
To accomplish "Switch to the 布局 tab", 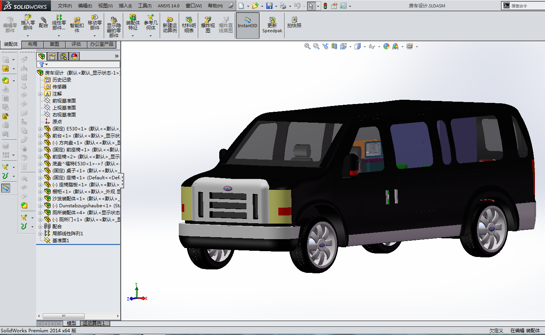I will tap(33, 44).
